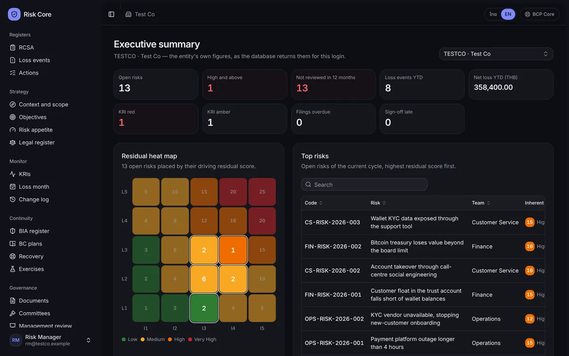Image resolution: width=569 pixels, height=356 pixels.
Task: Click into the Top risks Search field
Action: pyautogui.click(x=364, y=184)
